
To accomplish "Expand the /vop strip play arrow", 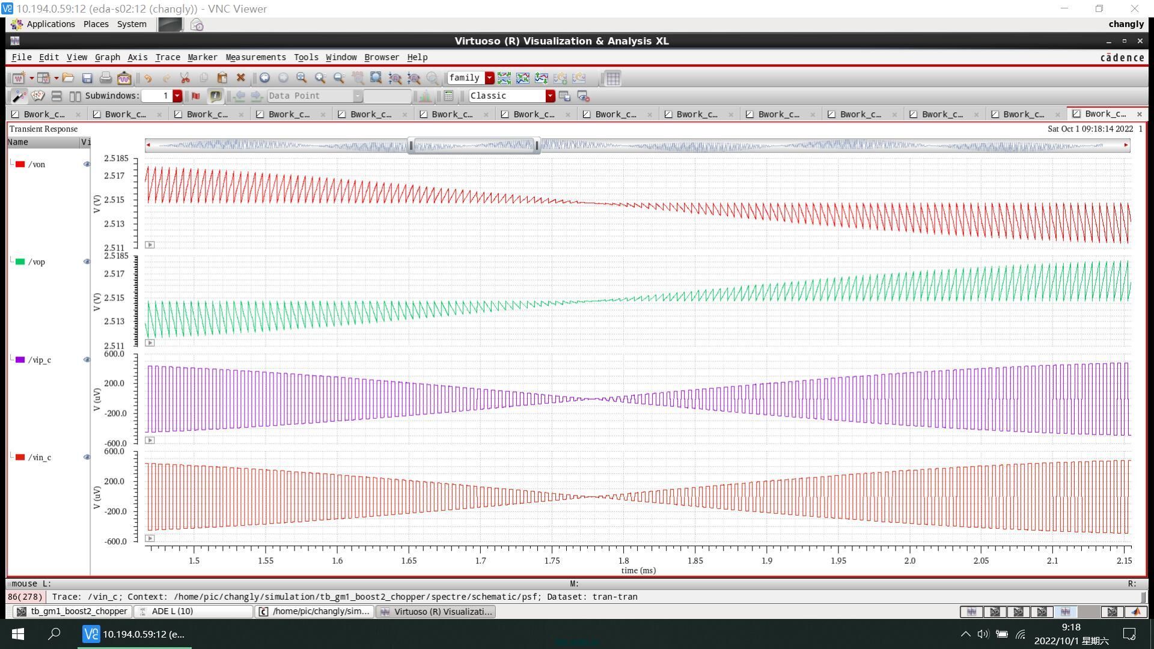I will (150, 343).
